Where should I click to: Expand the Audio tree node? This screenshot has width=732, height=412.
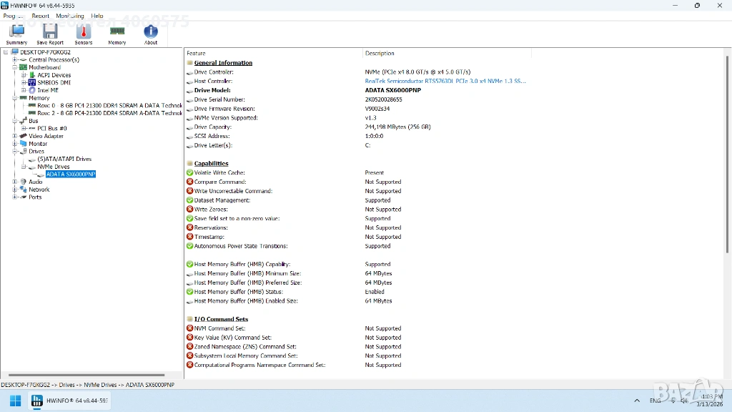15,182
